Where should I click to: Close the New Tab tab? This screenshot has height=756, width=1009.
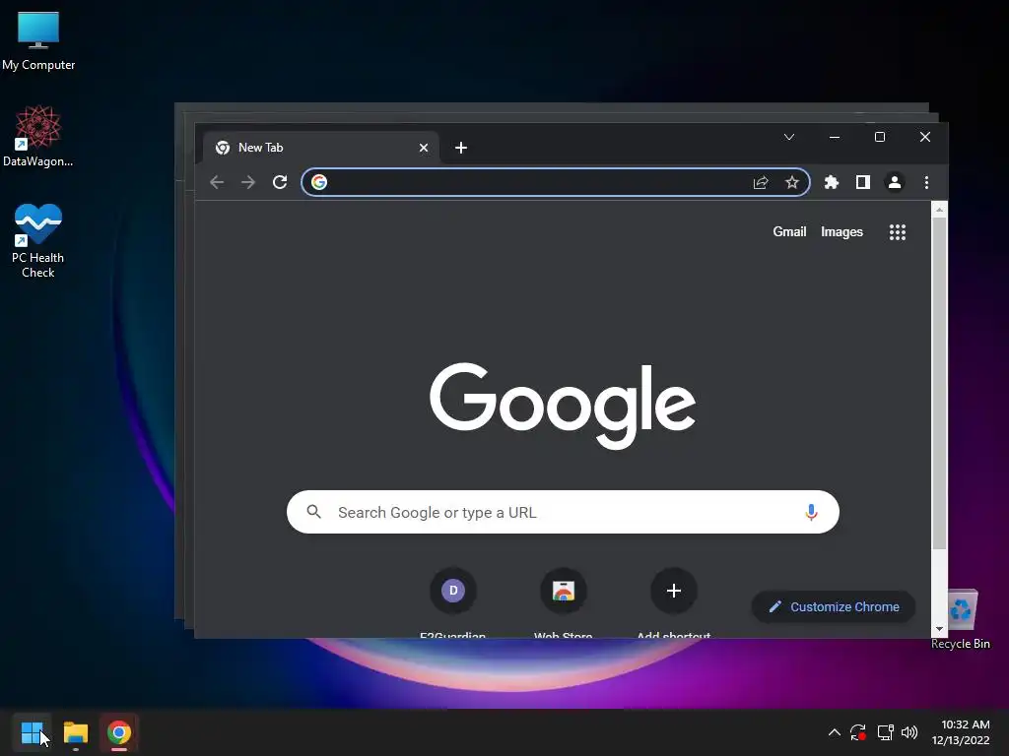click(424, 148)
